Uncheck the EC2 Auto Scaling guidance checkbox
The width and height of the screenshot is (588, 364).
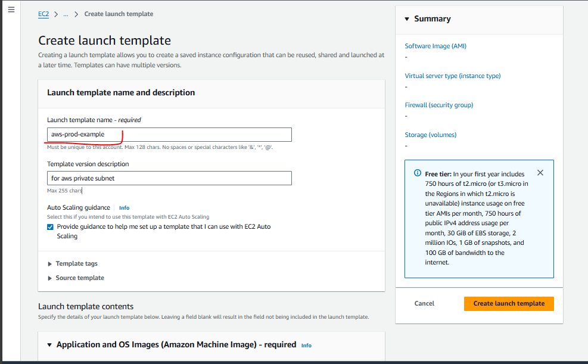[x=50, y=227]
